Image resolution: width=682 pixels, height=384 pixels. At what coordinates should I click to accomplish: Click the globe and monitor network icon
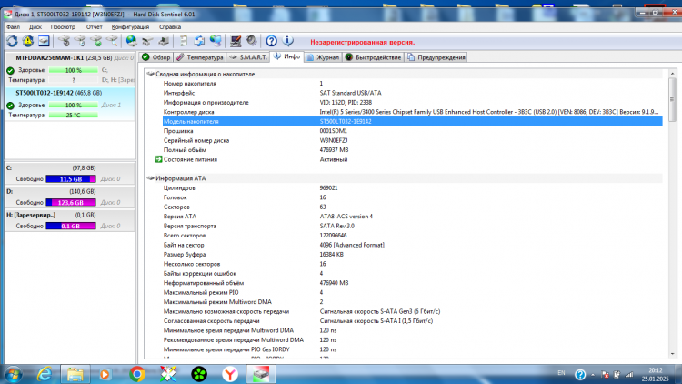(216, 41)
